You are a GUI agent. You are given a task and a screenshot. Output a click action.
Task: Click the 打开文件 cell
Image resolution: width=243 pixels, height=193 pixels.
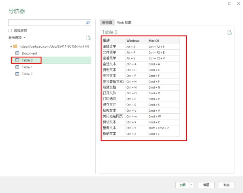pos(114,93)
